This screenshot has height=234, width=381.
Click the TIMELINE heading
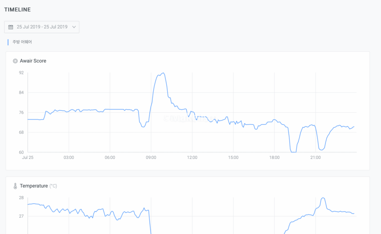tap(17, 9)
